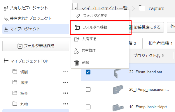The width and height of the screenshot is (175, 112).
Task: Open more options for 切削 folder
Action: tap(66, 72)
